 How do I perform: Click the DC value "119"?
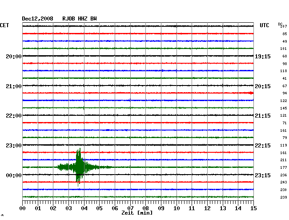coord(284,145)
